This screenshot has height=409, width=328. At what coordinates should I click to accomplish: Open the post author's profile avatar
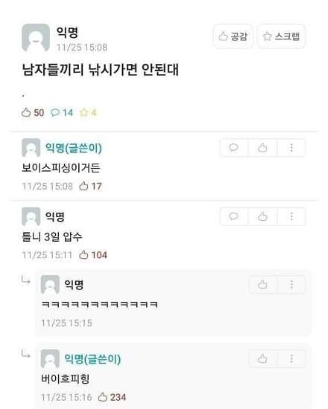click(36, 38)
